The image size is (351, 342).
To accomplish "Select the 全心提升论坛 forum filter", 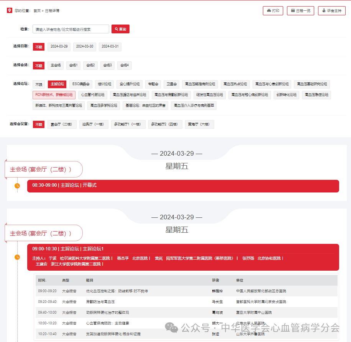I will 130,84.
